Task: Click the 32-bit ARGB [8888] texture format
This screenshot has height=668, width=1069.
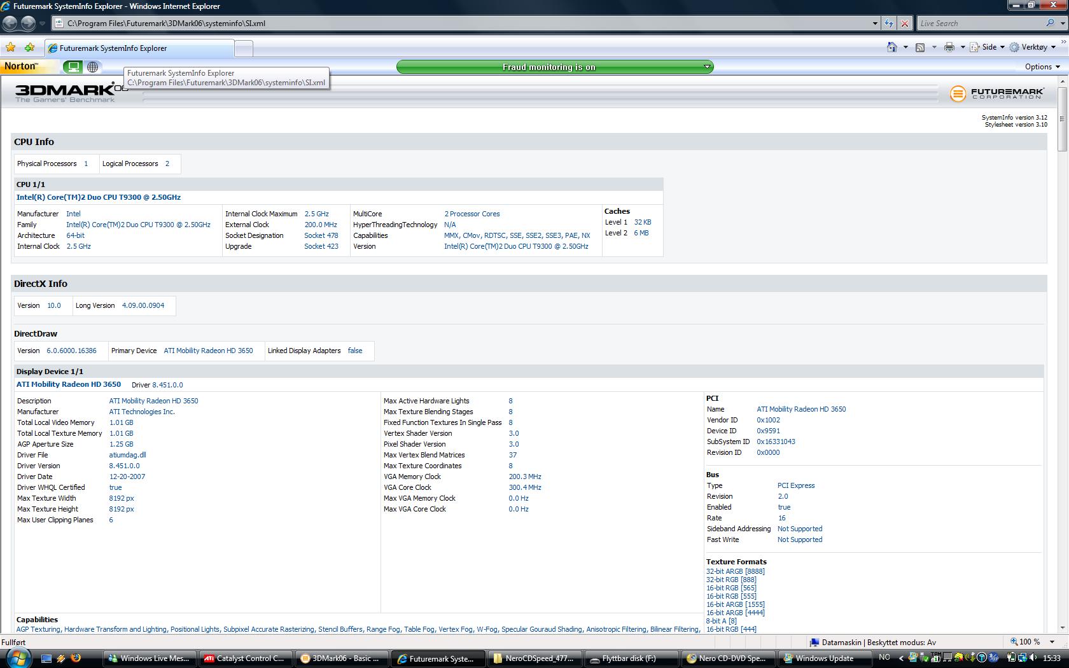Action: point(736,571)
